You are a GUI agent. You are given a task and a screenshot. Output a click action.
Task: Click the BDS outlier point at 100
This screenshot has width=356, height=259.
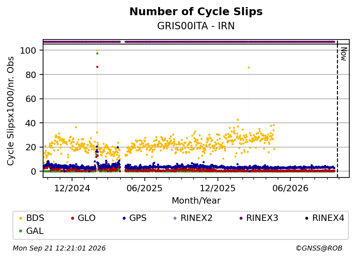pyautogui.click(x=97, y=50)
